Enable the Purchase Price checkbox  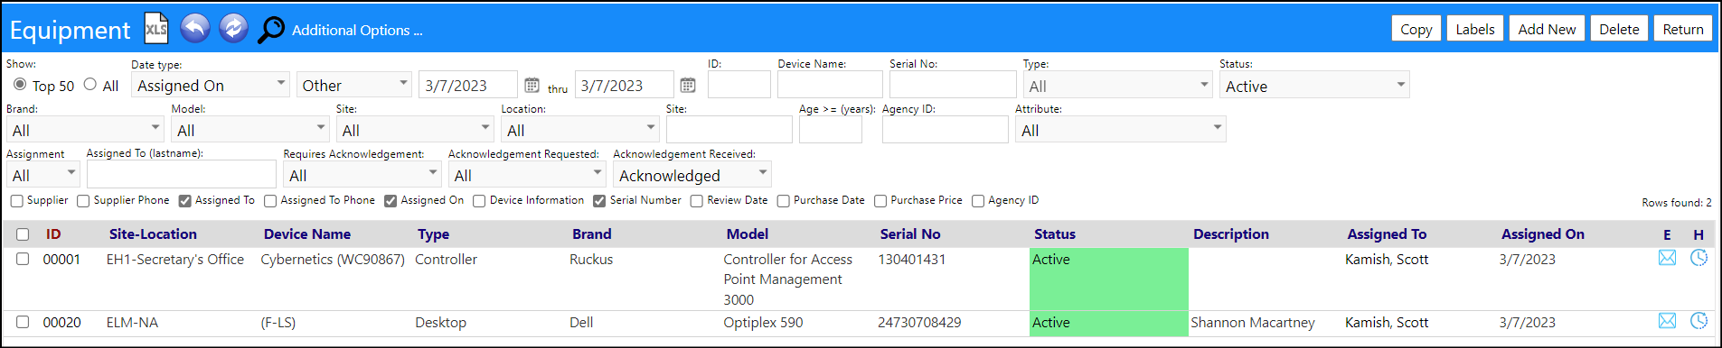click(880, 201)
